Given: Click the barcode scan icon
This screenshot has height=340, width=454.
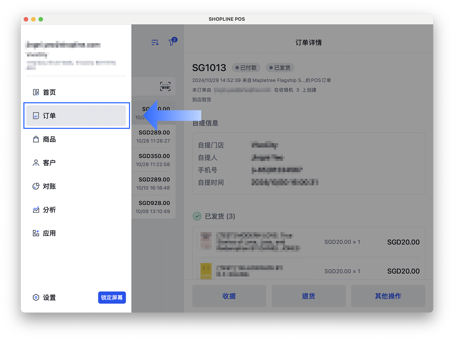Looking at the screenshot, I should tap(165, 87).
